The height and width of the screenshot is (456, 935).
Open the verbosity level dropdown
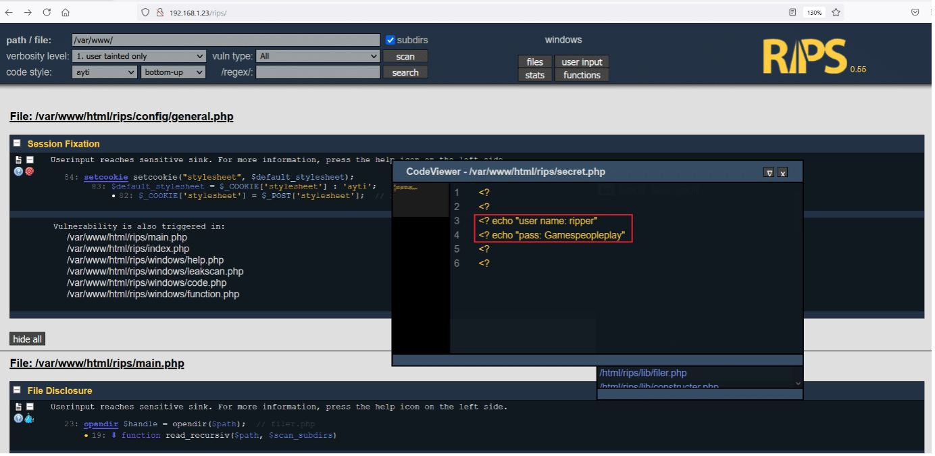tap(139, 56)
